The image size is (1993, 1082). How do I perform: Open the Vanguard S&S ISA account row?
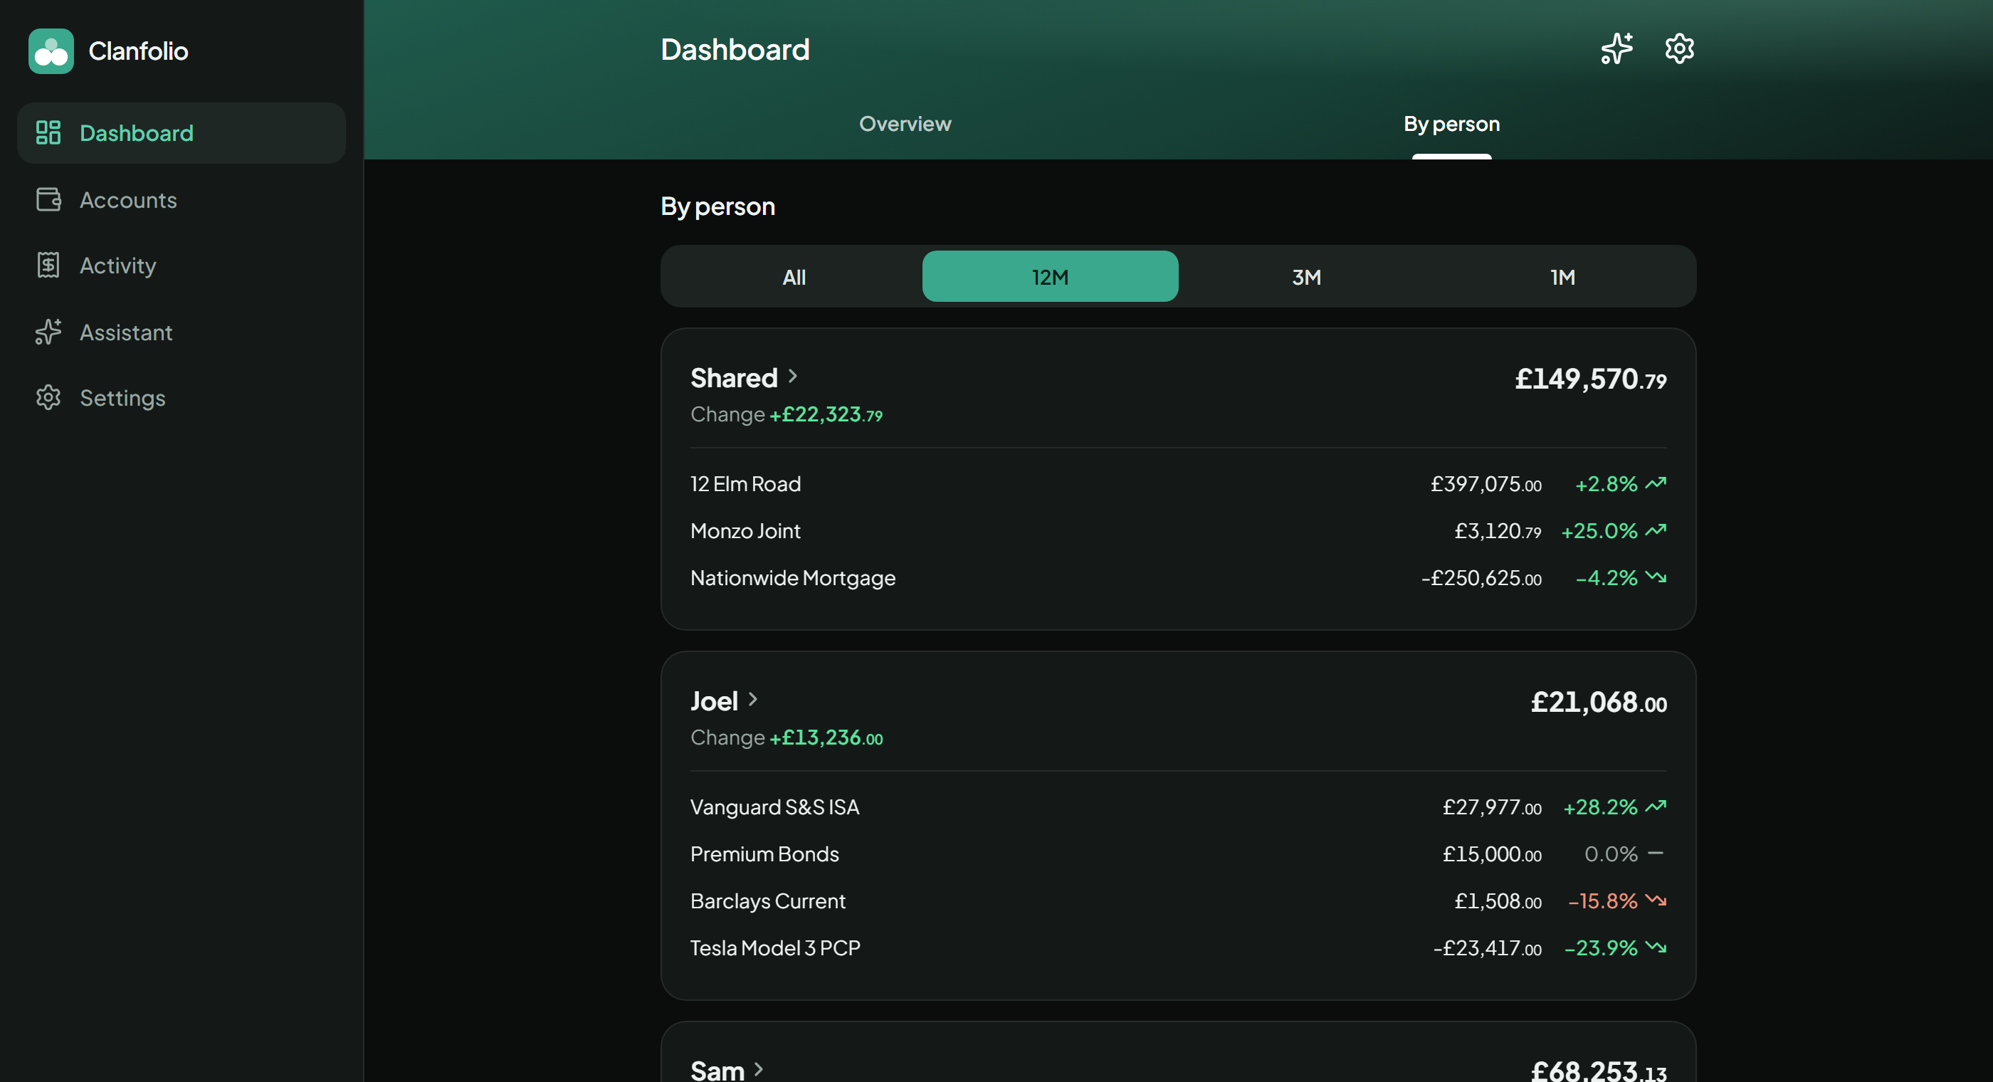click(x=1177, y=807)
